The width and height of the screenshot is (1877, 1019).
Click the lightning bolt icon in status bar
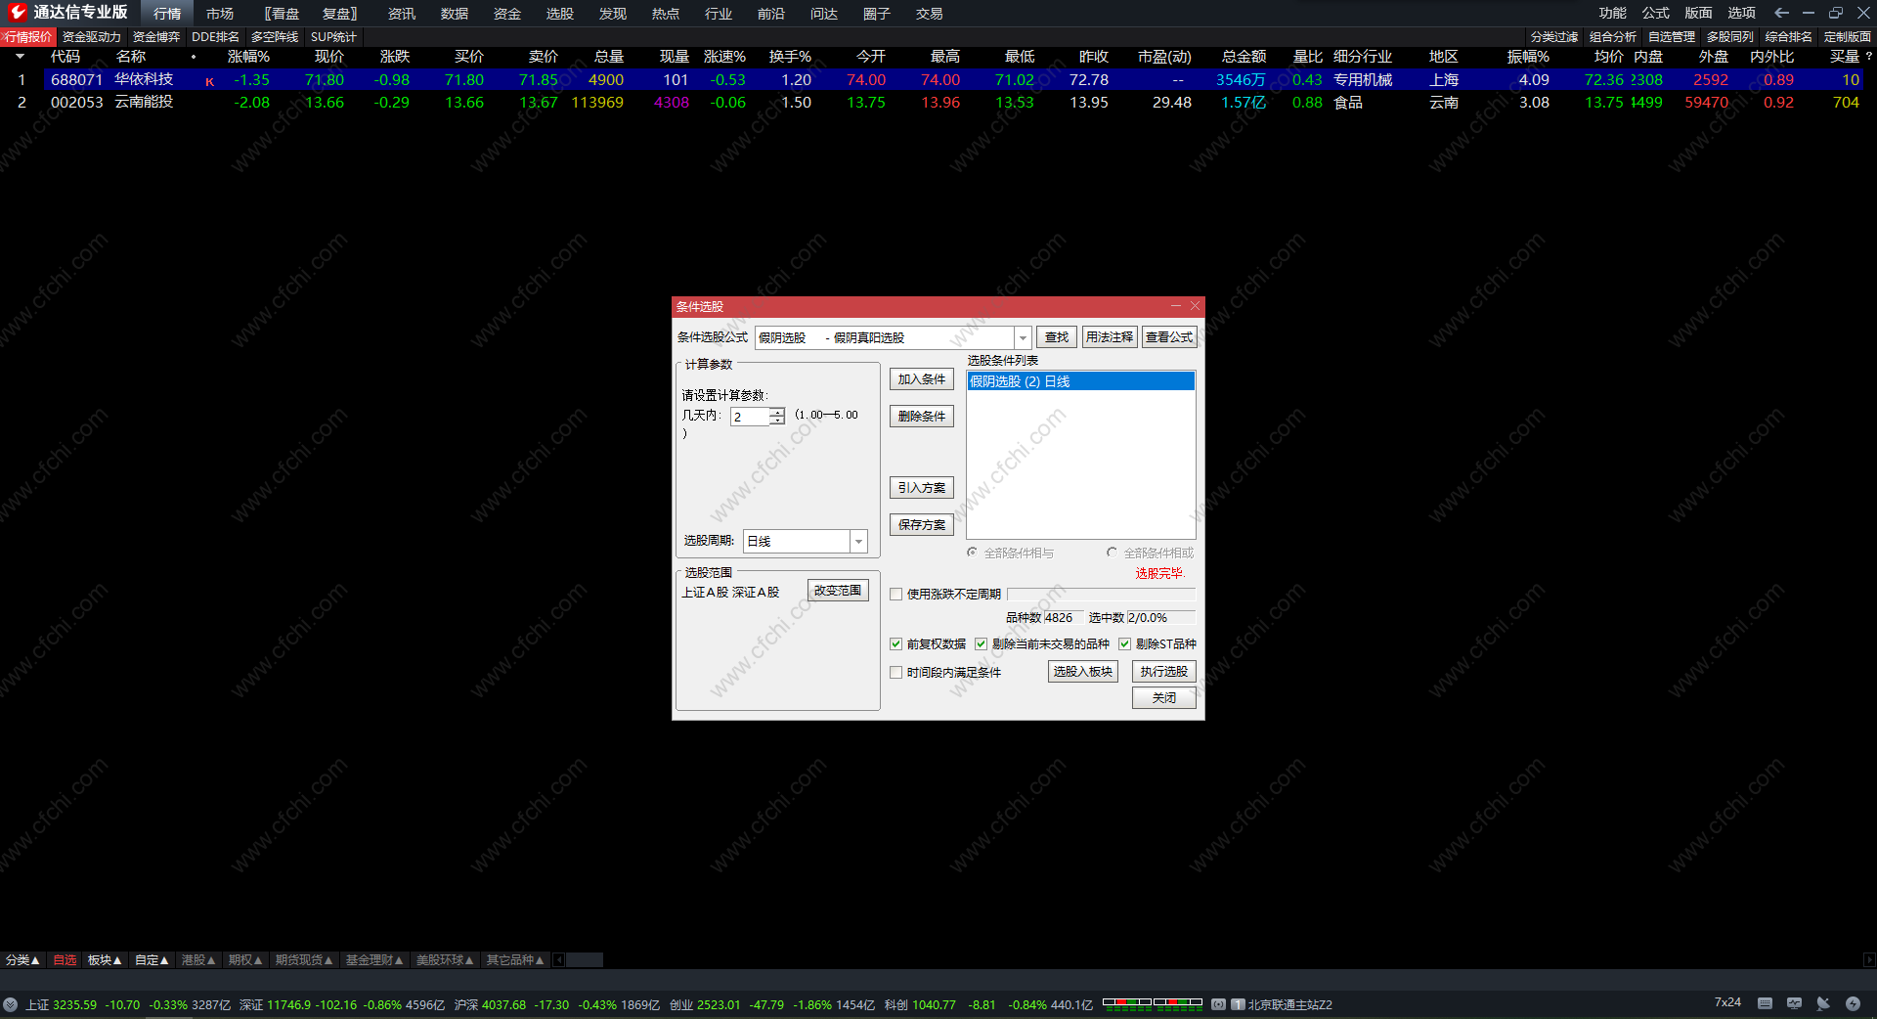coord(1853,1003)
